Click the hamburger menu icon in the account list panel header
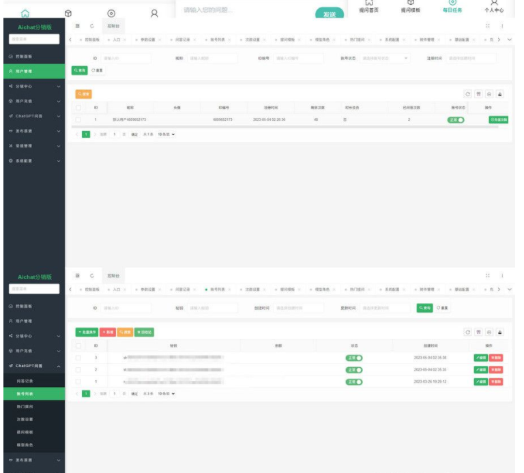The image size is (524, 473). coord(77,275)
